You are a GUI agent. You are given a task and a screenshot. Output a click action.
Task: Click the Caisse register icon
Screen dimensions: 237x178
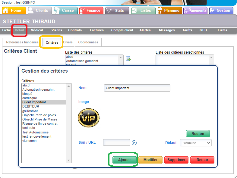click(x=57, y=11)
